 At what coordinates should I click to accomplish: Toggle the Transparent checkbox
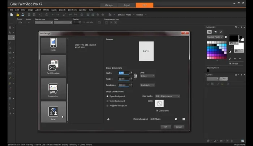[x=157, y=111]
